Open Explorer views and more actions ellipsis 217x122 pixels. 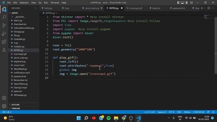[35, 8]
